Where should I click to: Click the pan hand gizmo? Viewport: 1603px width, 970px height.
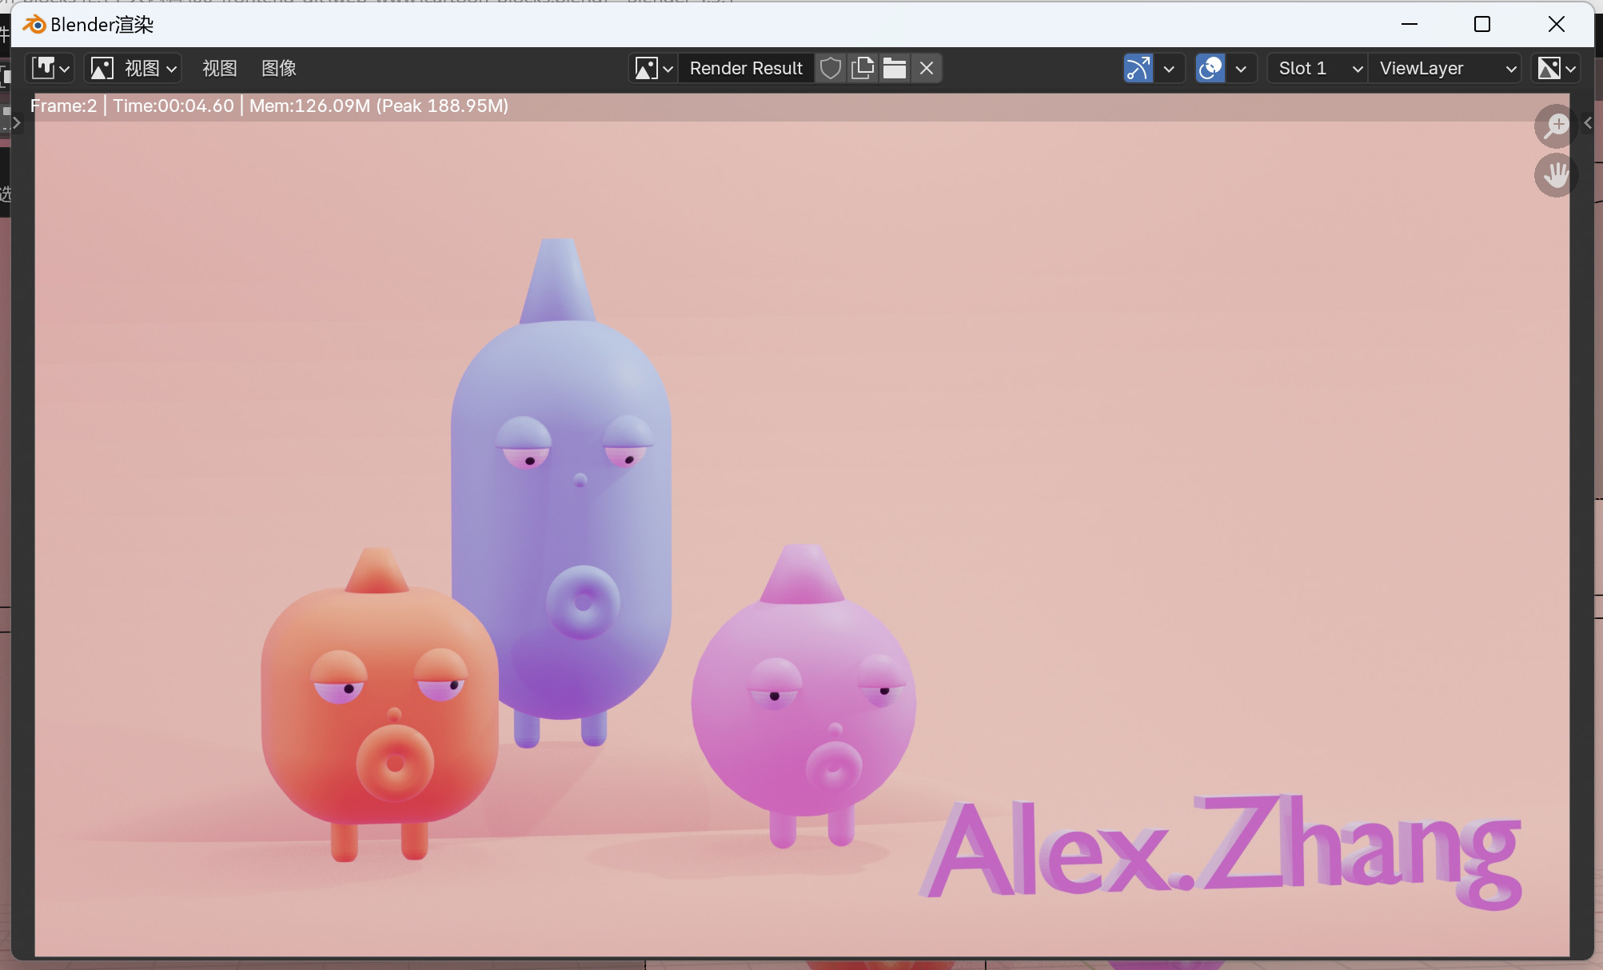coord(1556,175)
